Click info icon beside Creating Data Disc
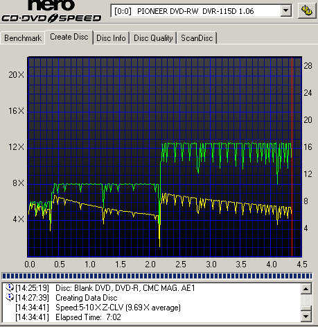Viewport: 318px width, 327px height. [x=10, y=297]
